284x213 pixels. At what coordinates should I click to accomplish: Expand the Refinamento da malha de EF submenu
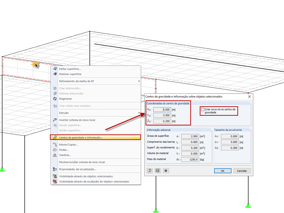pyautogui.click(x=139, y=81)
